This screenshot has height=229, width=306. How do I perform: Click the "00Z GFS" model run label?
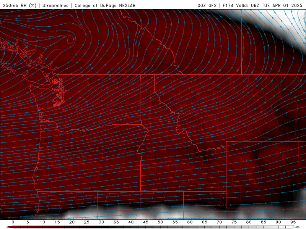207,5
